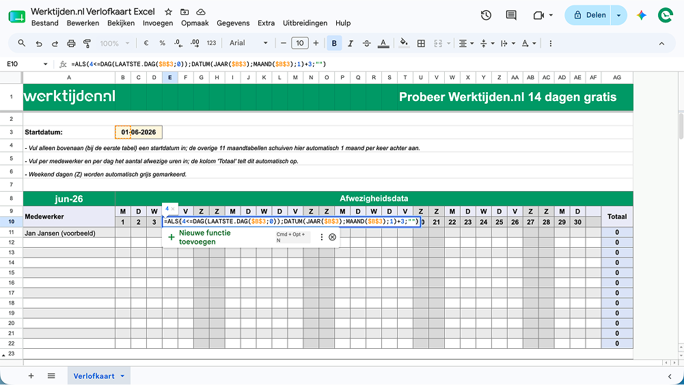Star the document
Screen dimensions: 684x385
(x=168, y=12)
